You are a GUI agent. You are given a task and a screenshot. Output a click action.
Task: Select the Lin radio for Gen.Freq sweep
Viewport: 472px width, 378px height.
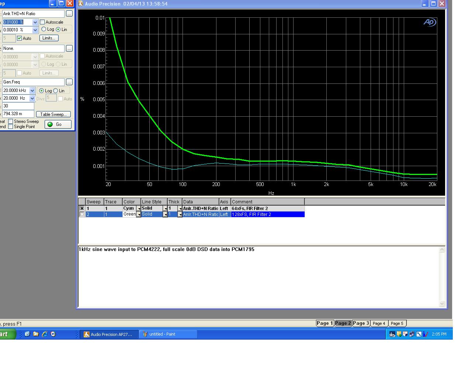click(56, 90)
